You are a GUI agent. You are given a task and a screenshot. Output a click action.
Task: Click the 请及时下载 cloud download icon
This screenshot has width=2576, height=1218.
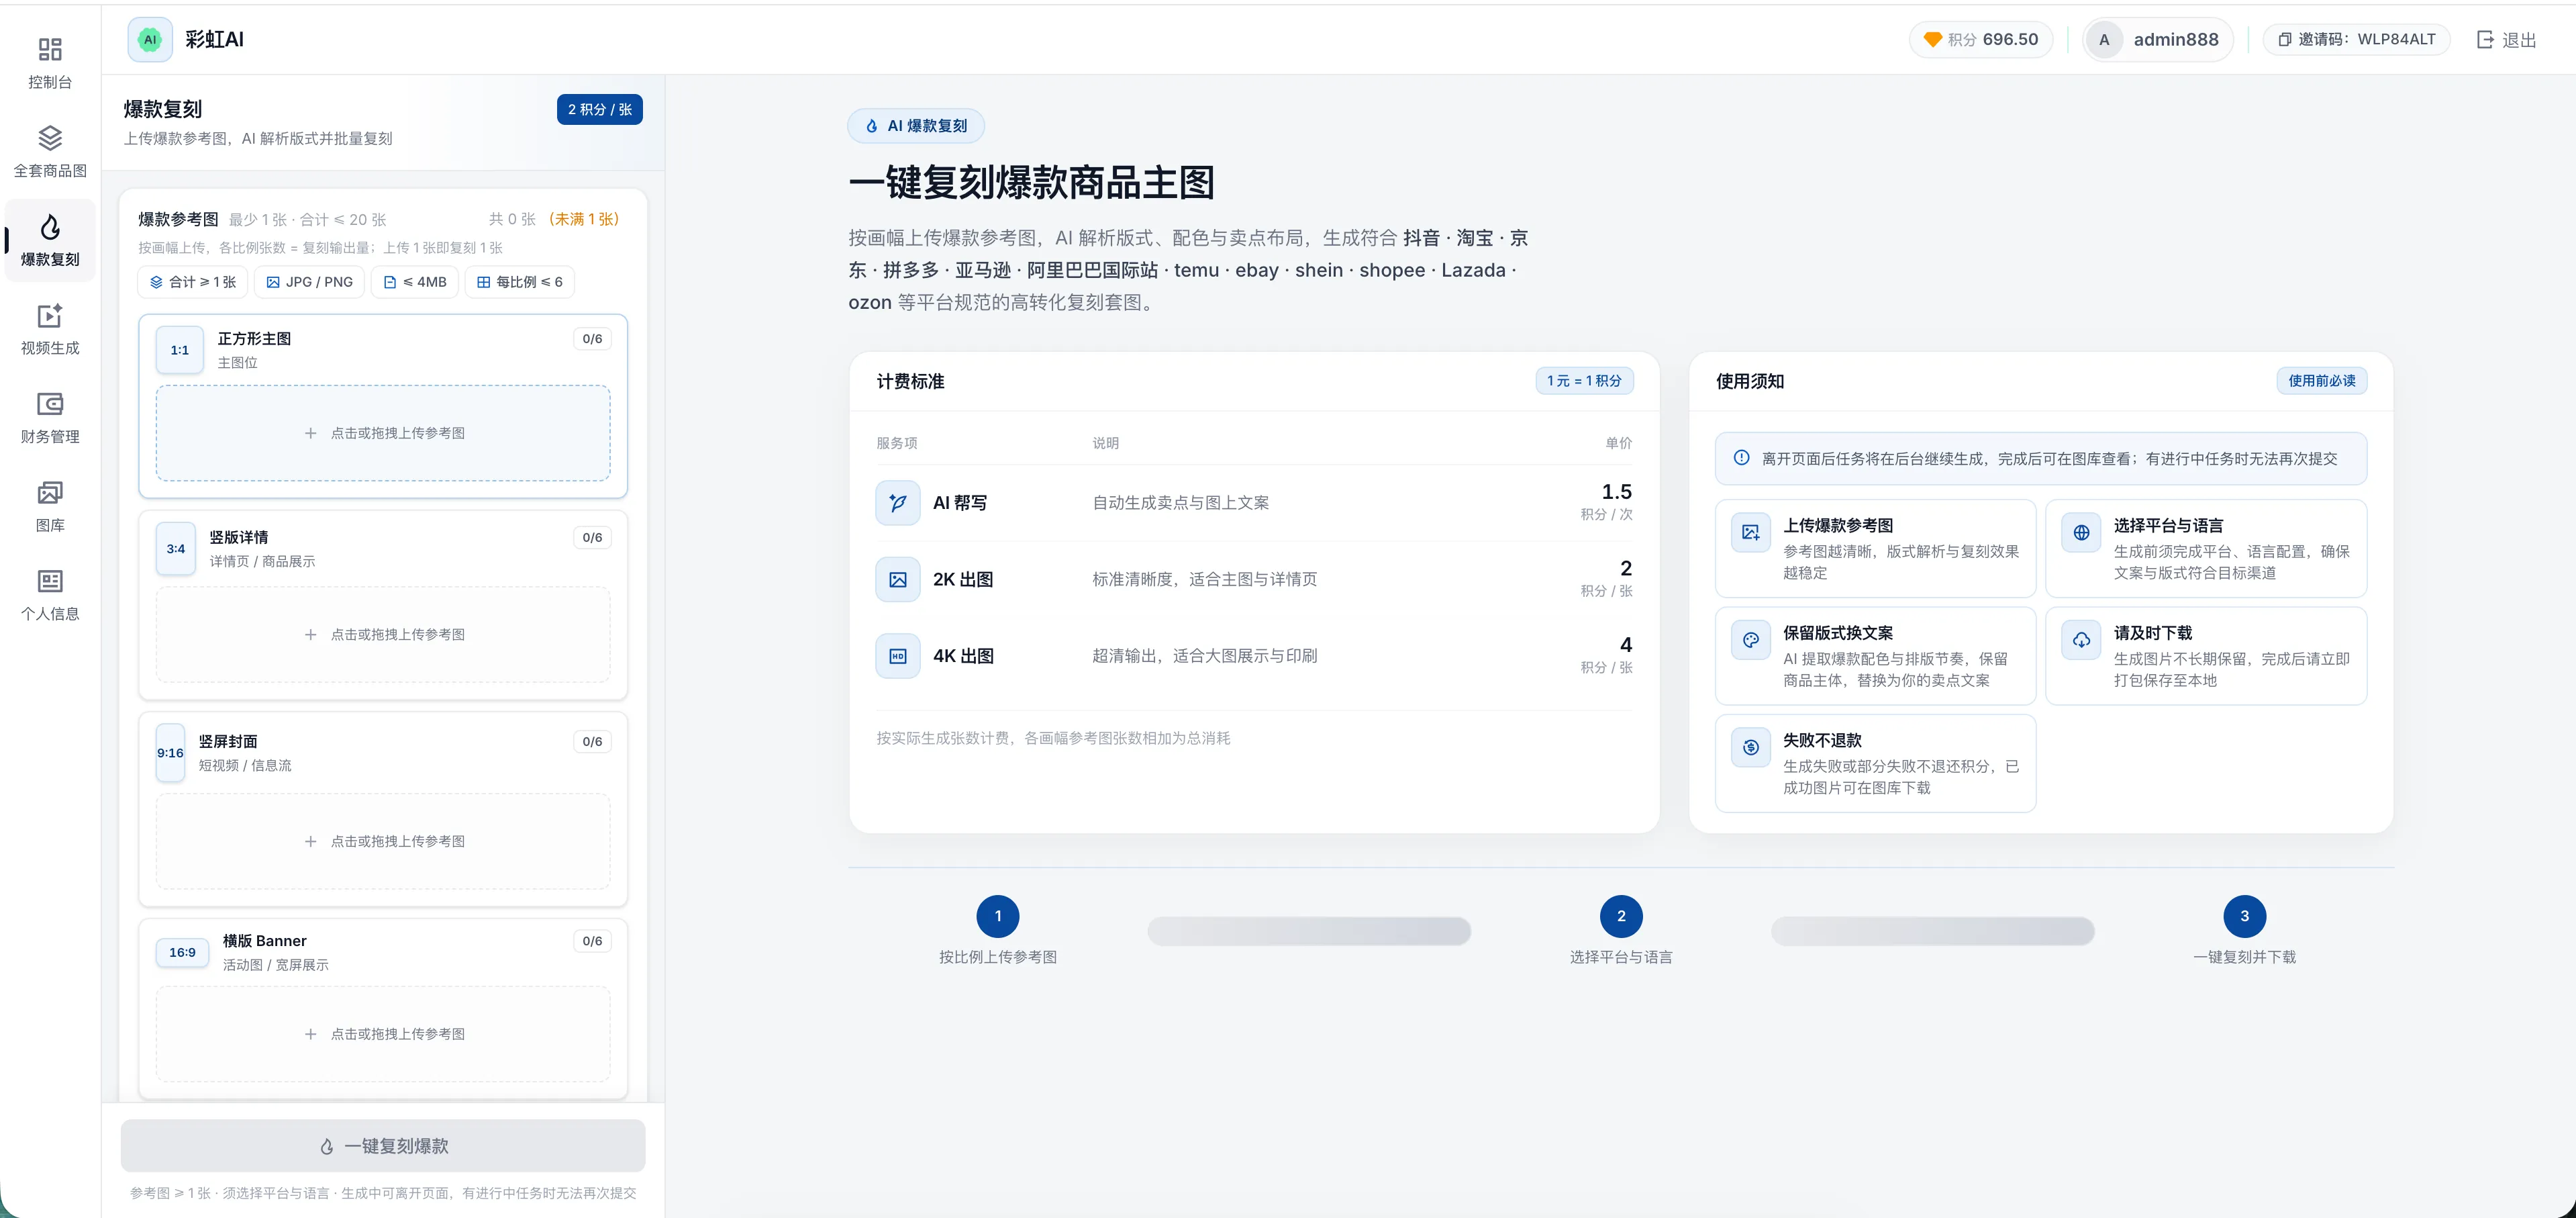(2081, 640)
